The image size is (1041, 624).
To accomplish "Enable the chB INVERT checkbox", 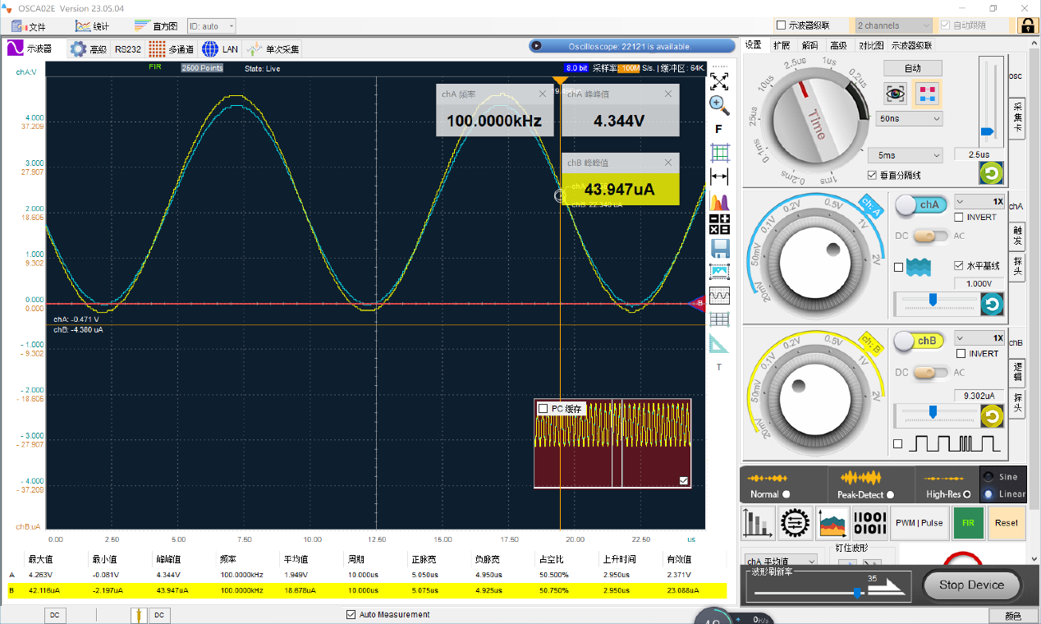I will pyautogui.click(x=960, y=354).
